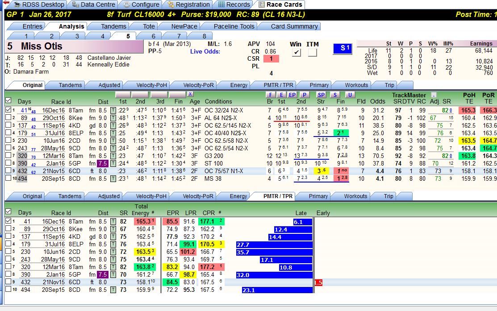
Task: Click the turf T icon on 20Sep15 8CD upper row
Action: pyautogui.click(x=113, y=179)
